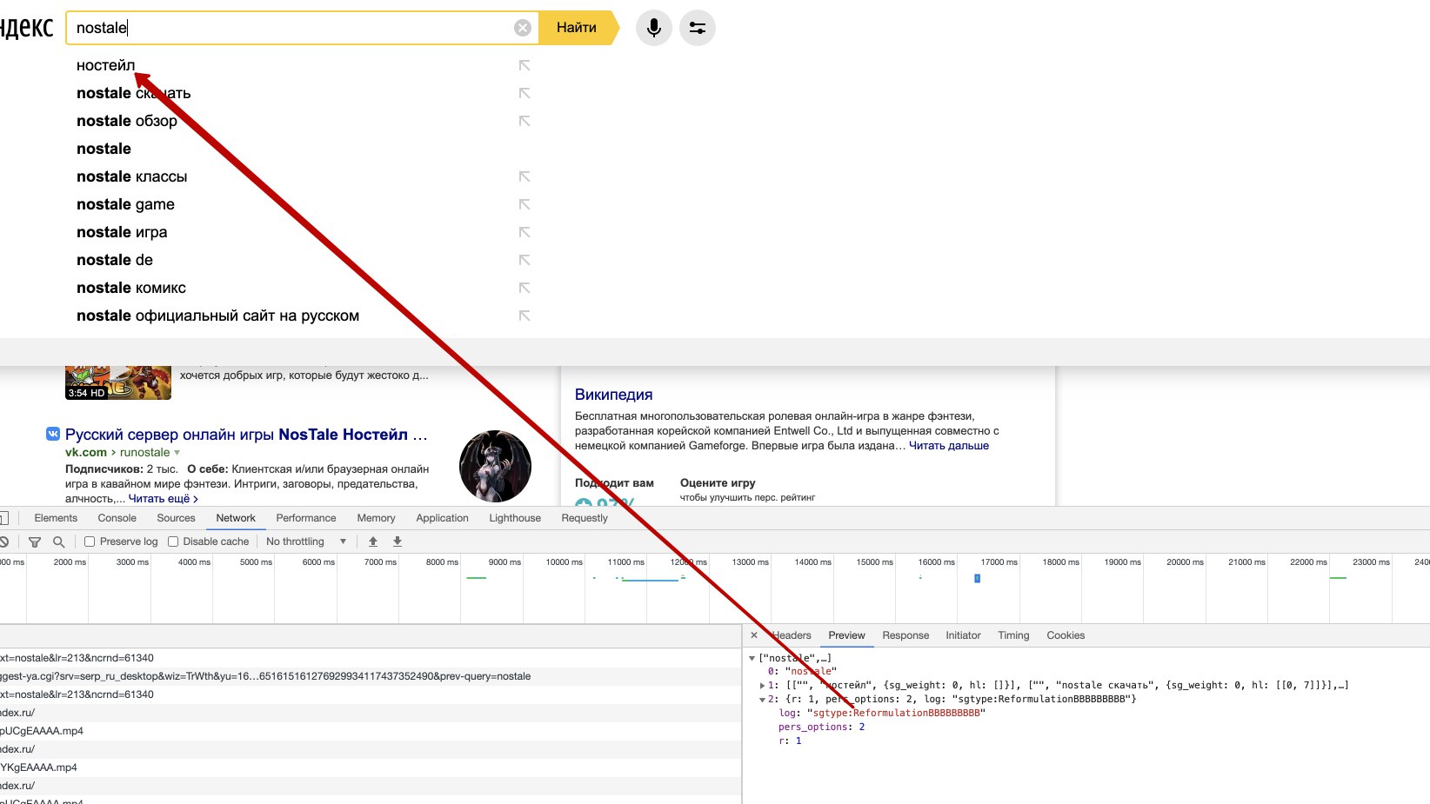Select the 'ностейл' suggestion text
1430x804 pixels.
(x=106, y=65)
